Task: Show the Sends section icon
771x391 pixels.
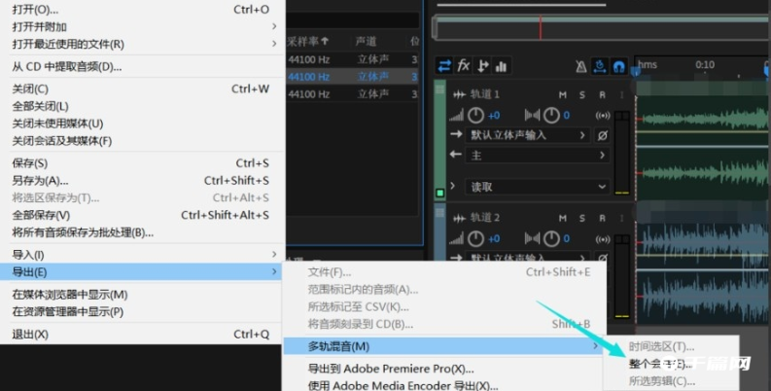Action: (x=483, y=66)
